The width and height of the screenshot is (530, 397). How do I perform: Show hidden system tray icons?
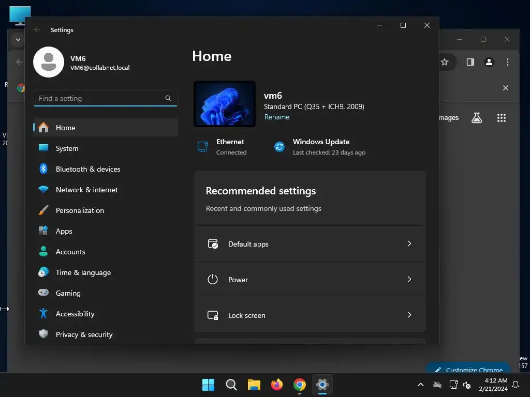(421, 385)
